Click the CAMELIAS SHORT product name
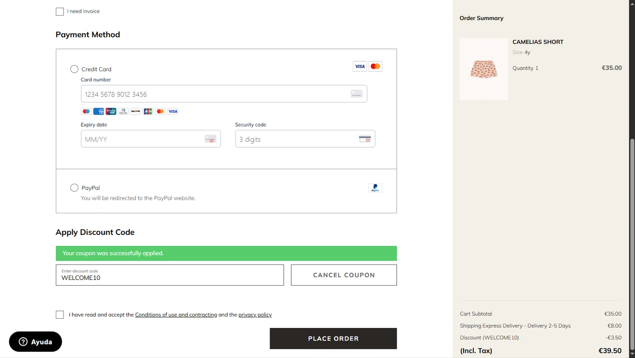Image resolution: width=635 pixels, height=358 pixels. 538,42
